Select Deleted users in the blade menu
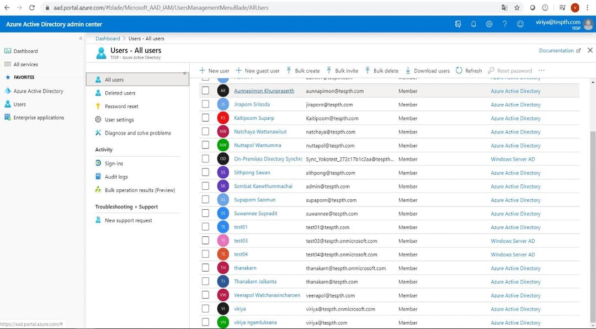 pos(120,93)
